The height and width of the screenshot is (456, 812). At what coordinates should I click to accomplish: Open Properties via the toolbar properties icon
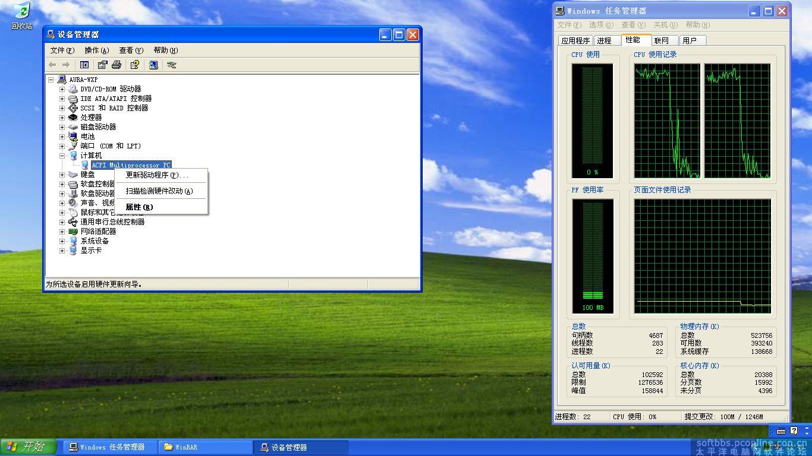(x=103, y=65)
